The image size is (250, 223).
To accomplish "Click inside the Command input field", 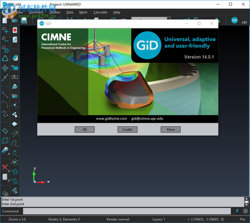I will (127, 211).
